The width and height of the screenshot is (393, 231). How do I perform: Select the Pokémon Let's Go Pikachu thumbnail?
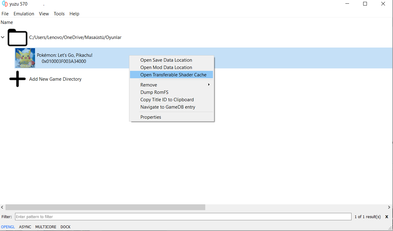[25, 58]
